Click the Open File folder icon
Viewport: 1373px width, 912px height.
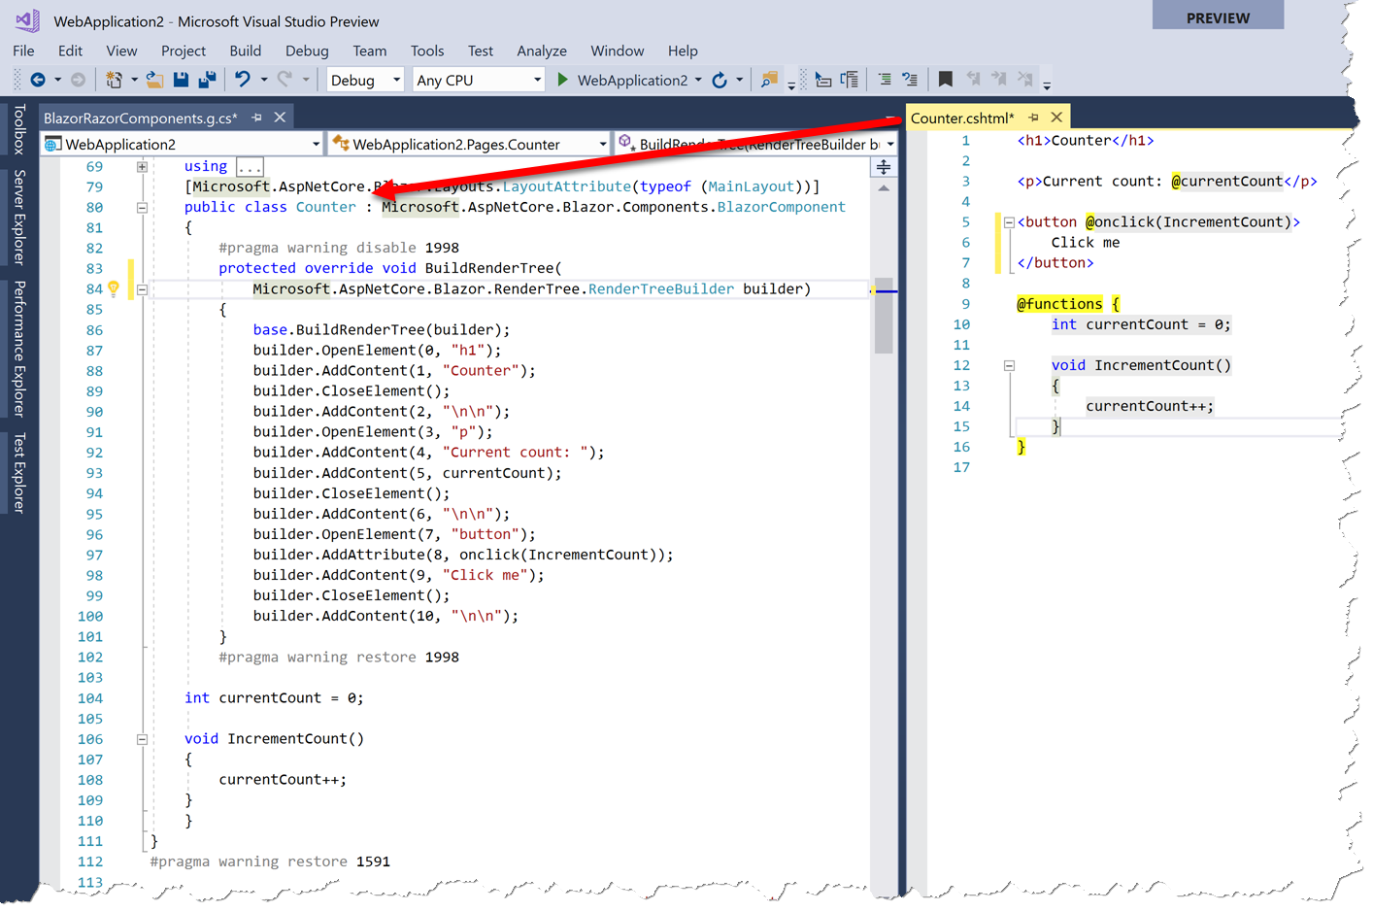coord(154,80)
